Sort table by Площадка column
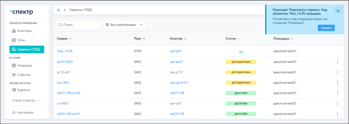349x124 pixels. point(292,39)
